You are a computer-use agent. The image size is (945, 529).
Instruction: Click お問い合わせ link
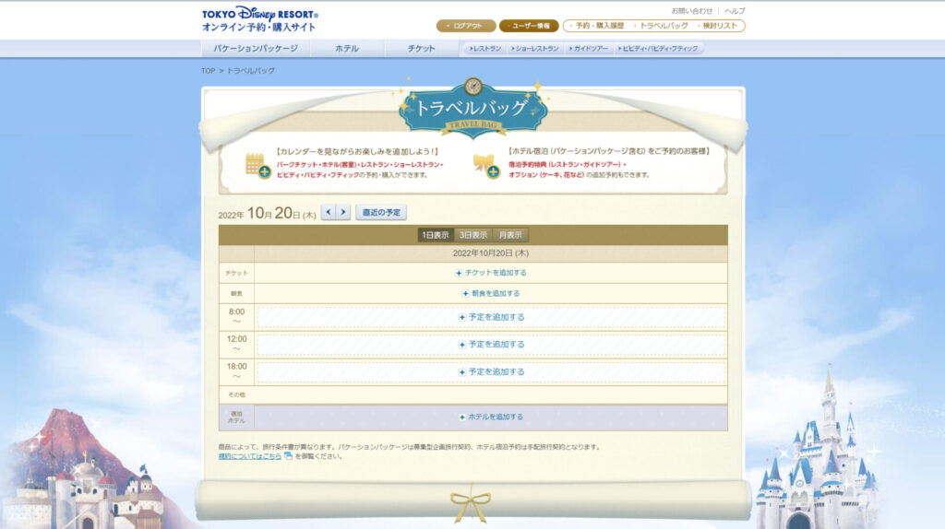tap(692, 11)
